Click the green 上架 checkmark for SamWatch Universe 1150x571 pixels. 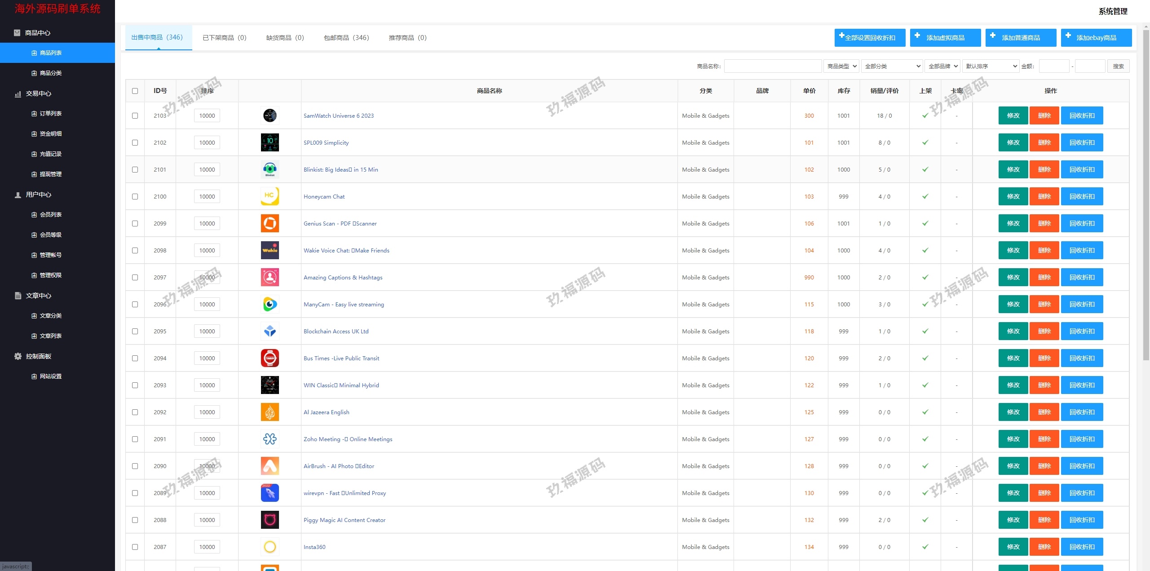coord(925,115)
